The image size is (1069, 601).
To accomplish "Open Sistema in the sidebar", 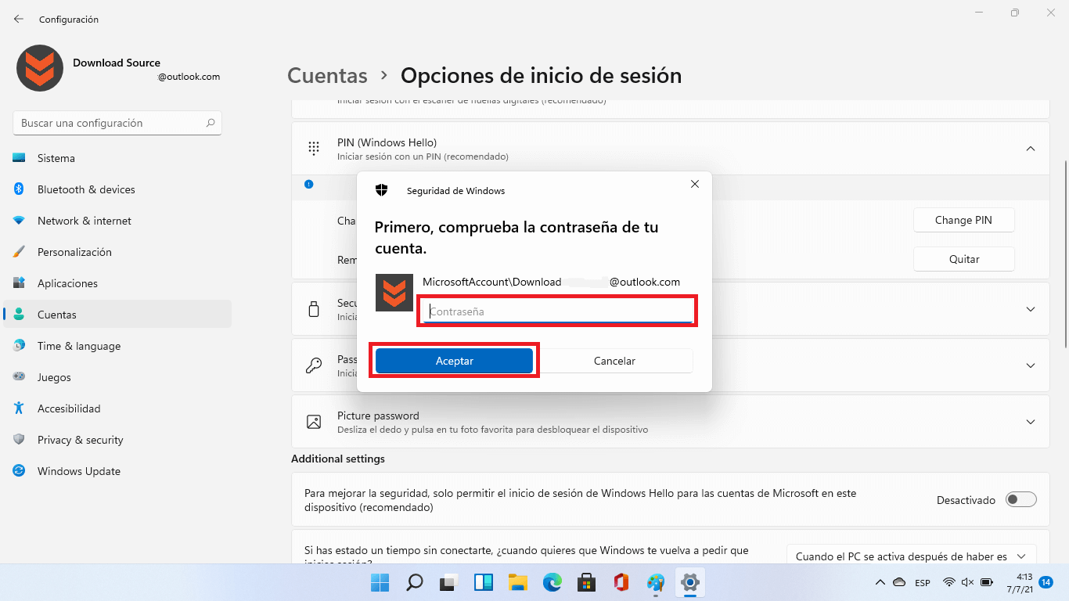I will (x=117, y=158).
